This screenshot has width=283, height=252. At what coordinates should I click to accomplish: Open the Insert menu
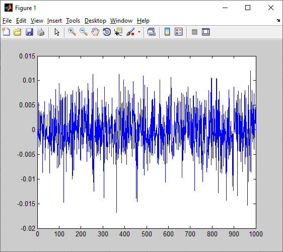tap(54, 21)
